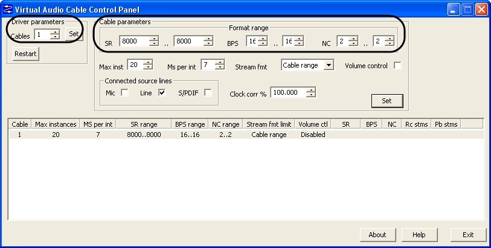Toggle the S/PDIF source line checkbox
Image resolution: width=491 pixels, height=248 pixels.
click(x=207, y=92)
